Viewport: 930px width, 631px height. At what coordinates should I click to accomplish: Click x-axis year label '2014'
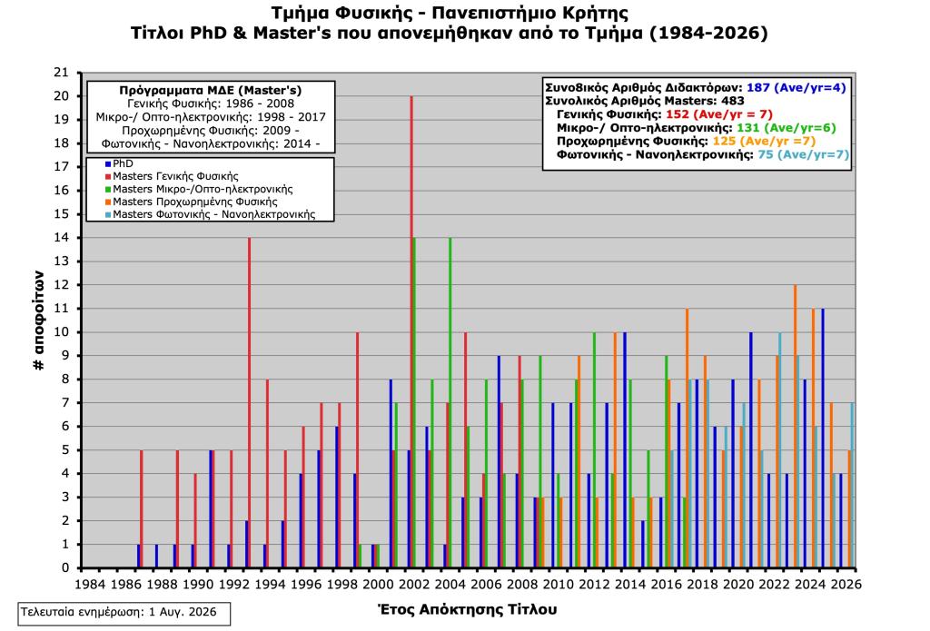pyautogui.click(x=630, y=585)
